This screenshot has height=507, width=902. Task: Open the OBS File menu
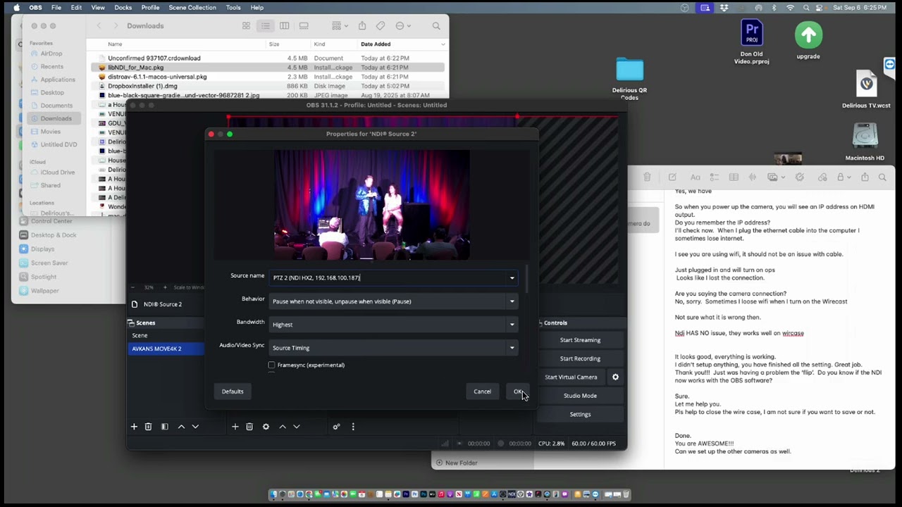(56, 8)
